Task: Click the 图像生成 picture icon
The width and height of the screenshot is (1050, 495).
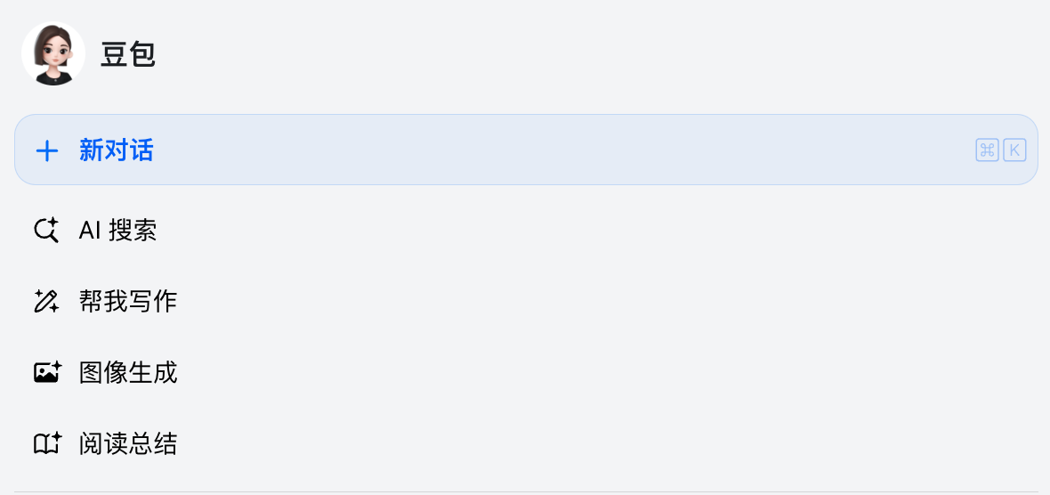Action: coord(46,372)
